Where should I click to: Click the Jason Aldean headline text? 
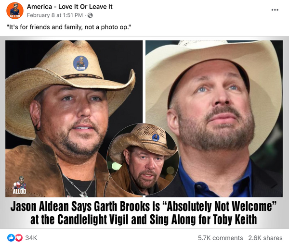point(144,207)
